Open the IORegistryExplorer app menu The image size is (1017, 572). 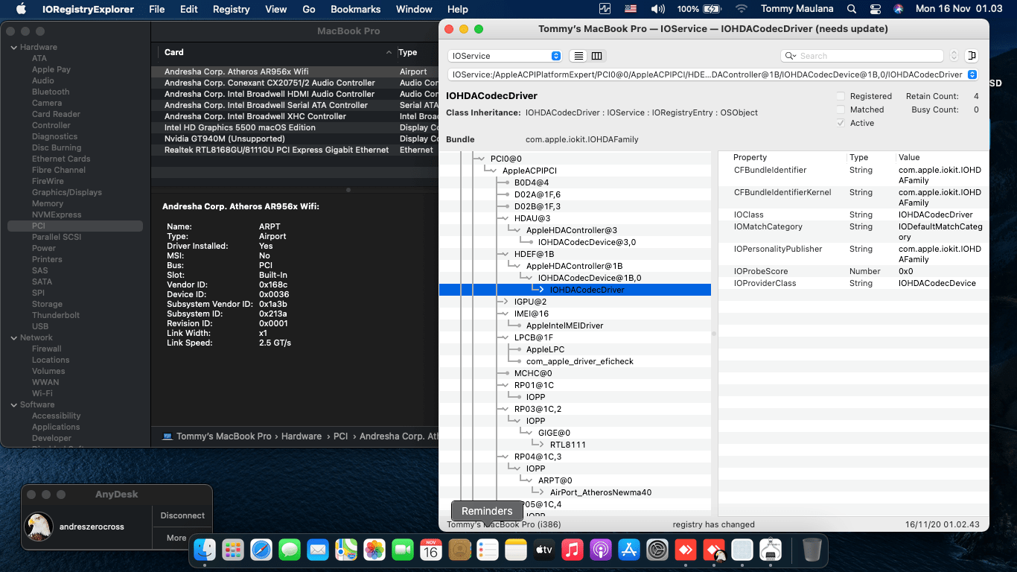coord(89,9)
